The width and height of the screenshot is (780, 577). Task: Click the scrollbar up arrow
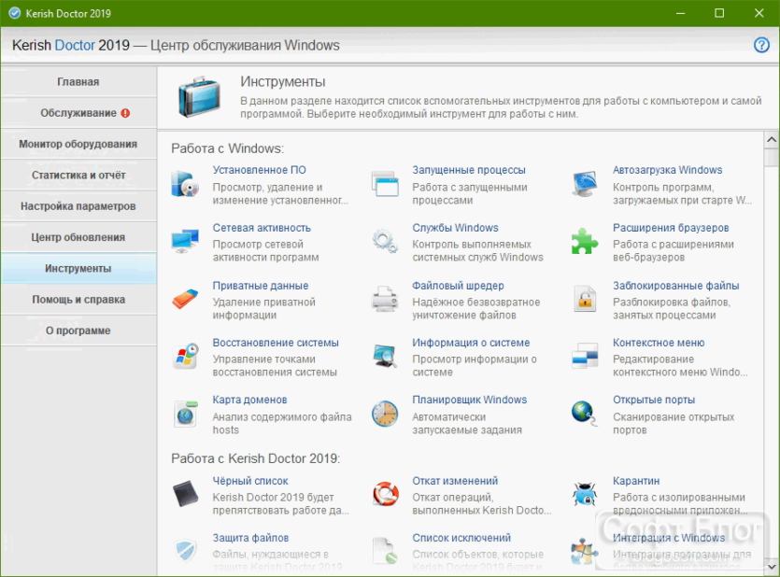pos(772,140)
